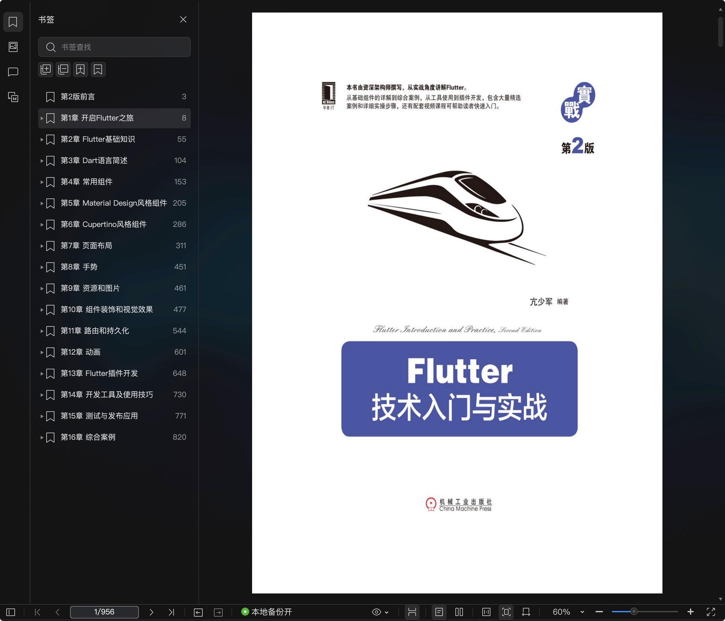Close the bookmarks panel
Image resolution: width=725 pixels, height=621 pixels.
pos(183,20)
